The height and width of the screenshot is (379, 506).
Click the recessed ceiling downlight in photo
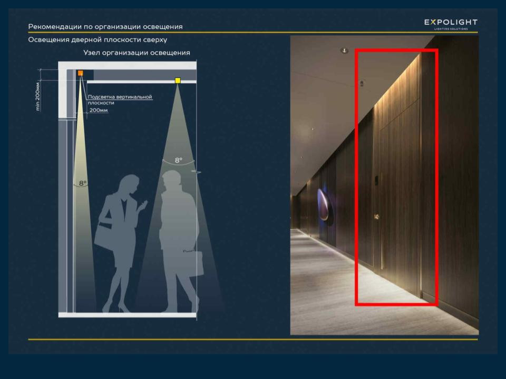[344, 51]
